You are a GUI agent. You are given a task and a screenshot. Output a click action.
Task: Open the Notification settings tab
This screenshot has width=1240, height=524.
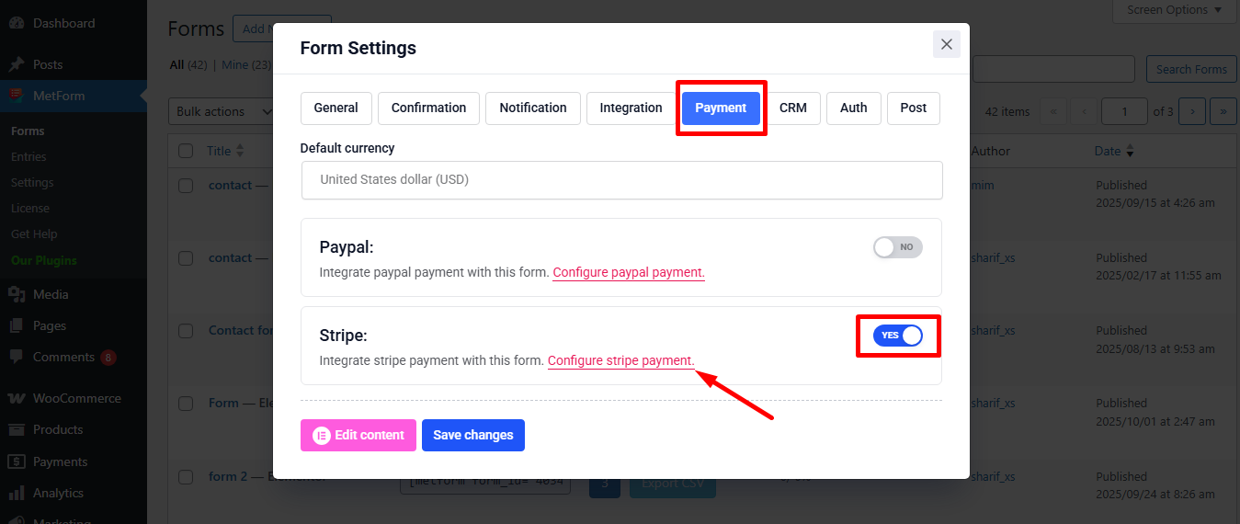(532, 108)
